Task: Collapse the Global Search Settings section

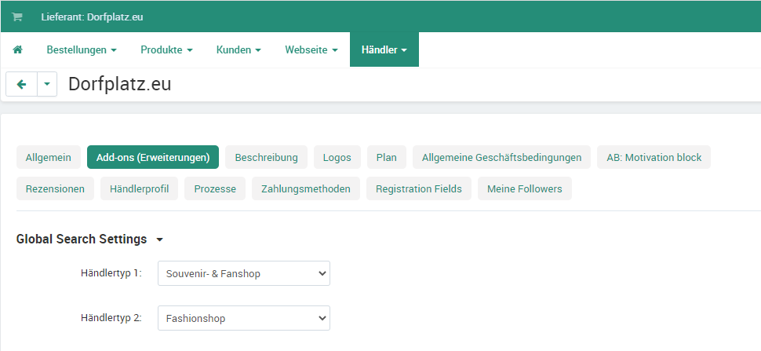Action: point(89,239)
